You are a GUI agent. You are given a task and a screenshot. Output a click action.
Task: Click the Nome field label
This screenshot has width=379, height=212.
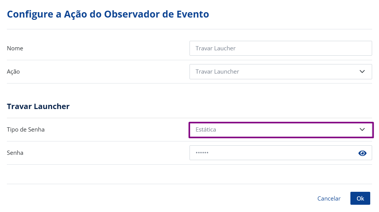15,48
